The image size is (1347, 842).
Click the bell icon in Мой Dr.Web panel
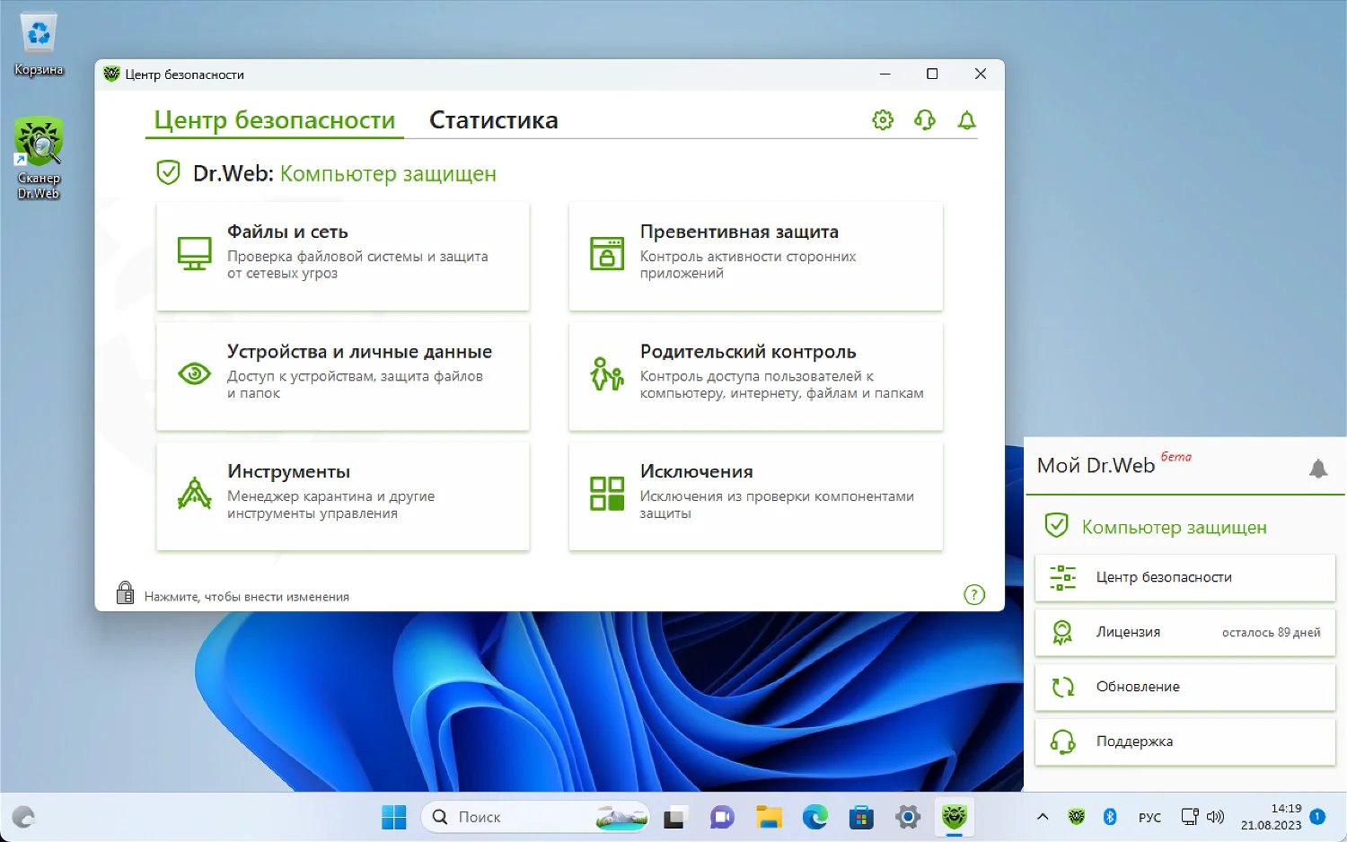(x=1318, y=468)
